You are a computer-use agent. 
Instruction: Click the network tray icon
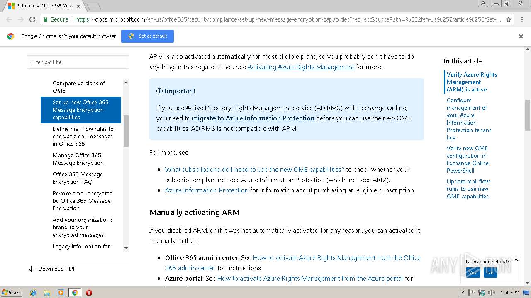(482, 293)
